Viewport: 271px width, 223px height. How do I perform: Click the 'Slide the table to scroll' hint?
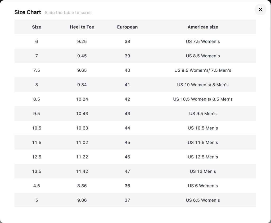point(68,13)
